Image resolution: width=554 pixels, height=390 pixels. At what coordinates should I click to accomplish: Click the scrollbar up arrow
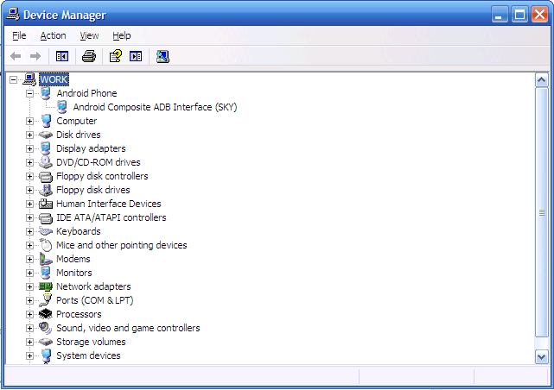542,80
